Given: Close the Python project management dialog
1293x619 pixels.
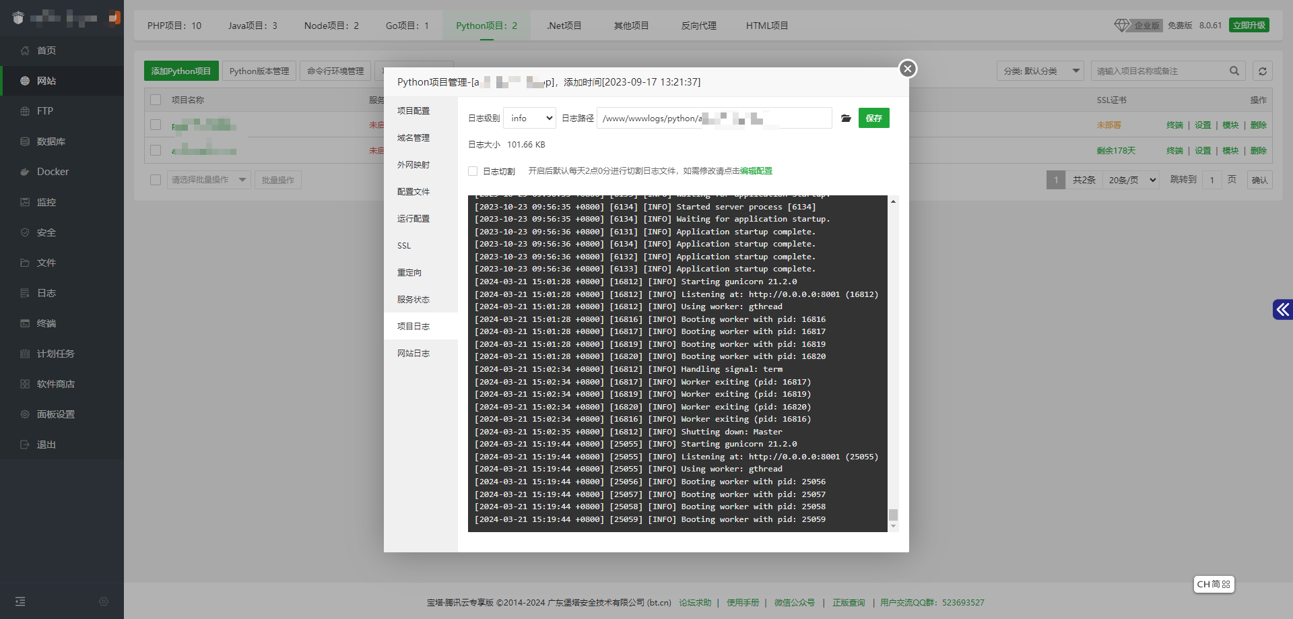Looking at the screenshot, I should click(908, 69).
